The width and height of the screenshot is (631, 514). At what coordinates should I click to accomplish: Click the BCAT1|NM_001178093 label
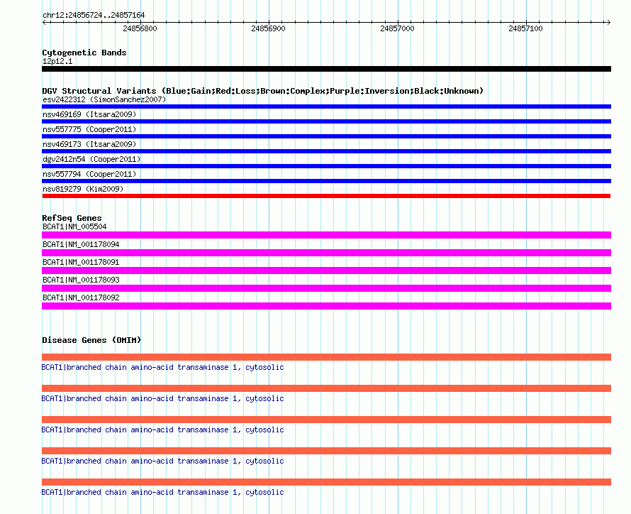tap(81, 280)
